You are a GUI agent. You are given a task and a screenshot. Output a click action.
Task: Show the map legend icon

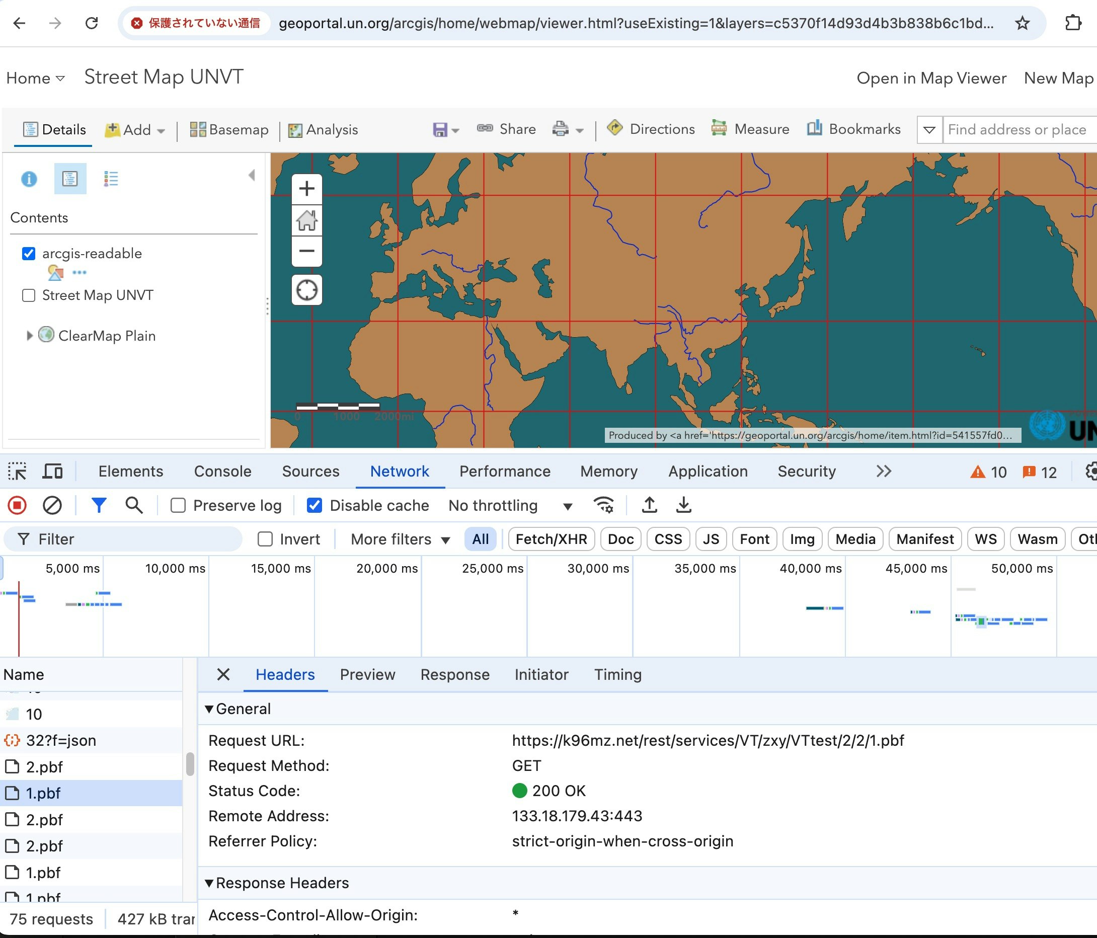pos(111,179)
